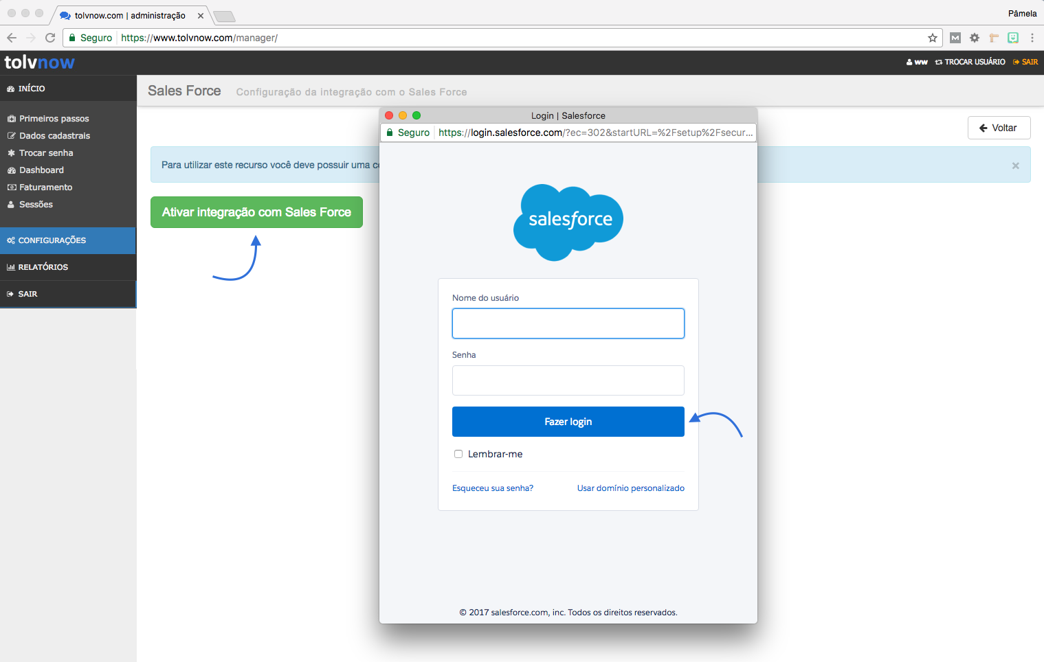
Task: Open Faturamento in sidebar
Action: pyautogui.click(x=40, y=187)
